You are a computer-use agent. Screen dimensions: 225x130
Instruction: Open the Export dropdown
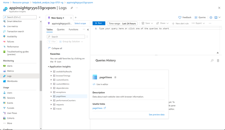[198, 23]
